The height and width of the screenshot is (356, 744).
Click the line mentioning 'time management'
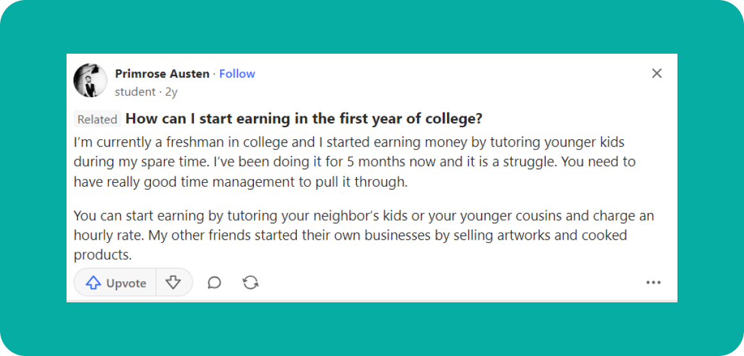coord(240,182)
